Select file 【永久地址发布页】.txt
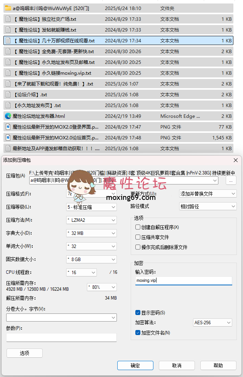The height and width of the screenshot is (377, 243). (x=118, y=105)
